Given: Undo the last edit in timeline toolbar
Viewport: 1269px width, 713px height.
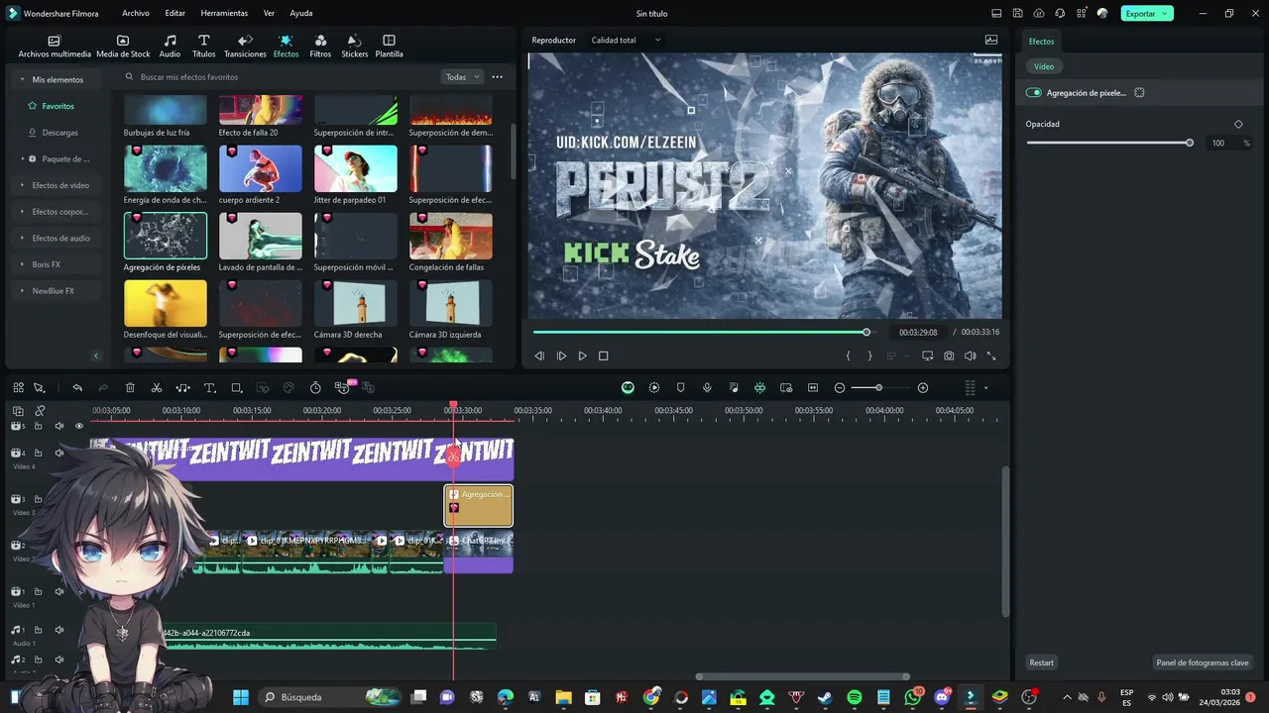Looking at the screenshot, I should [x=77, y=388].
